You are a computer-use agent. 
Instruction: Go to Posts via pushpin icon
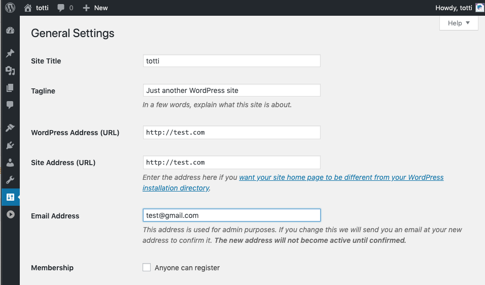pyautogui.click(x=10, y=53)
